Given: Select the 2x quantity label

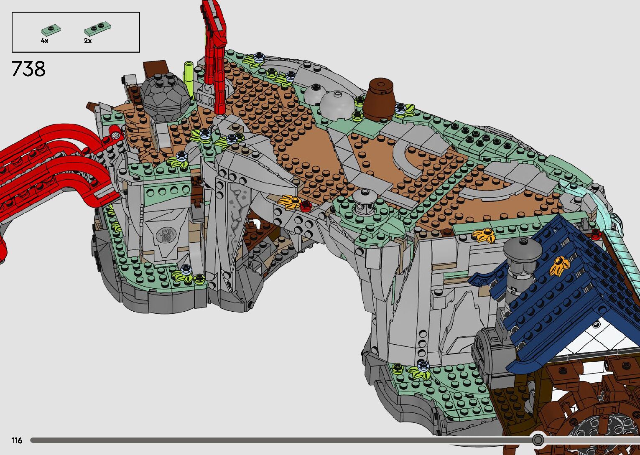Looking at the screenshot, I should tap(88, 41).
